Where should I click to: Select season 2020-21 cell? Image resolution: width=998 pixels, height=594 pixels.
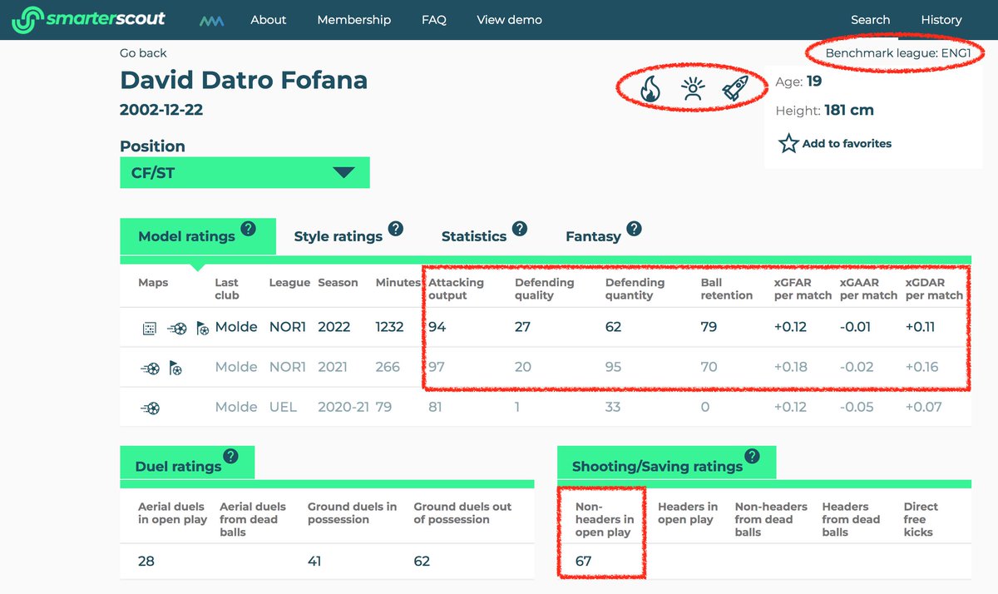pos(343,407)
